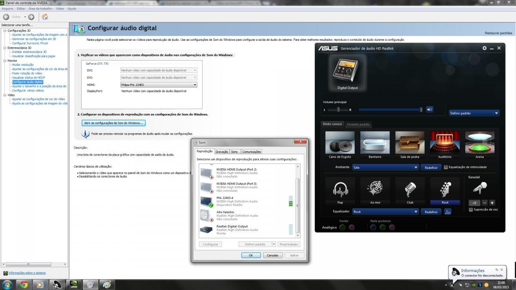The width and height of the screenshot is (516, 290).
Task: Open the Equalizador dropdown
Action: pyautogui.click(x=385, y=212)
